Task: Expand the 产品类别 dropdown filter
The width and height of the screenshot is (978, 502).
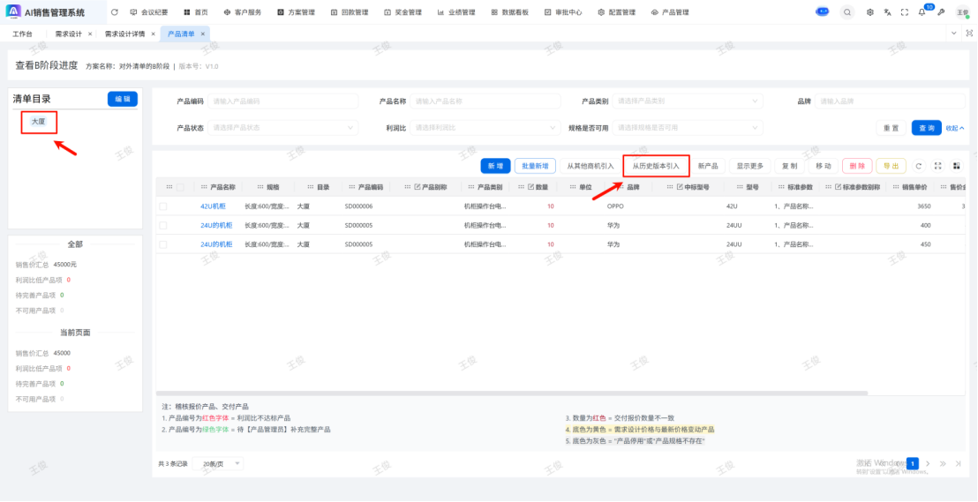Action: coord(688,101)
